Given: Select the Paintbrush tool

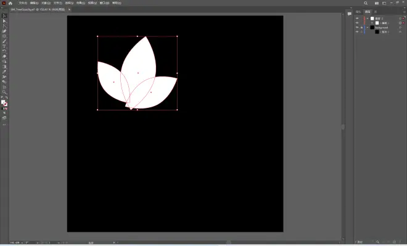Looking at the screenshot, I should pos(4,41).
